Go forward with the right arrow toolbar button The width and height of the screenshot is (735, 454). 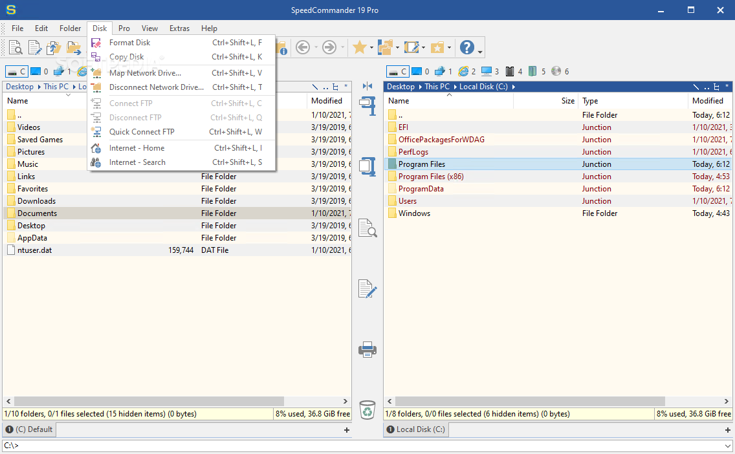click(329, 47)
